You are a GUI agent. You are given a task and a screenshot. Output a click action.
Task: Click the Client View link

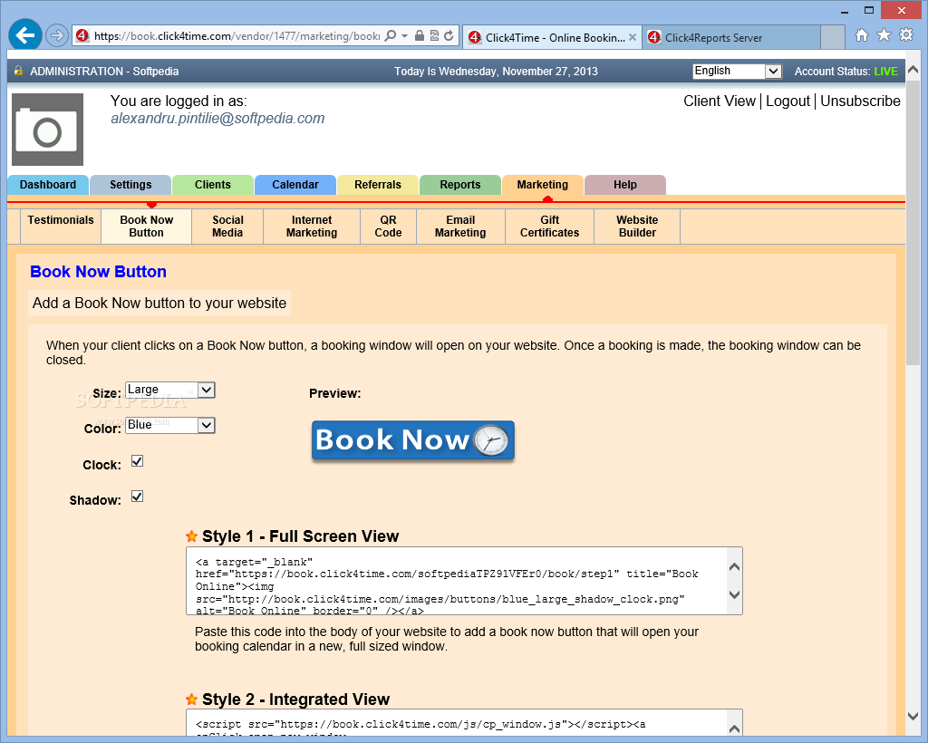[719, 101]
